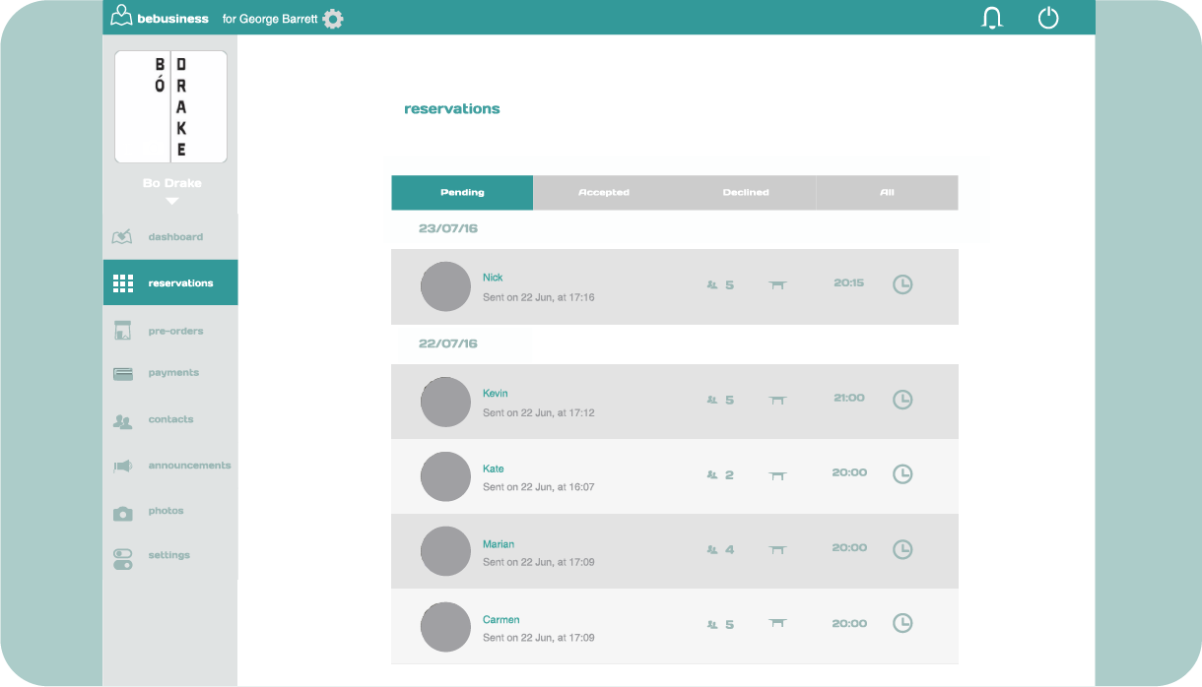Go to pre-orders in the sidebar
The height and width of the screenshot is (687, 1202).
point(175,332)
